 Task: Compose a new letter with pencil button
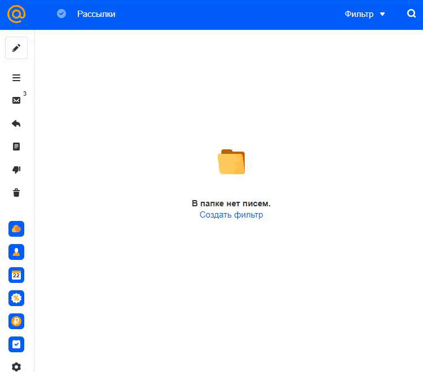click(16, 48)
